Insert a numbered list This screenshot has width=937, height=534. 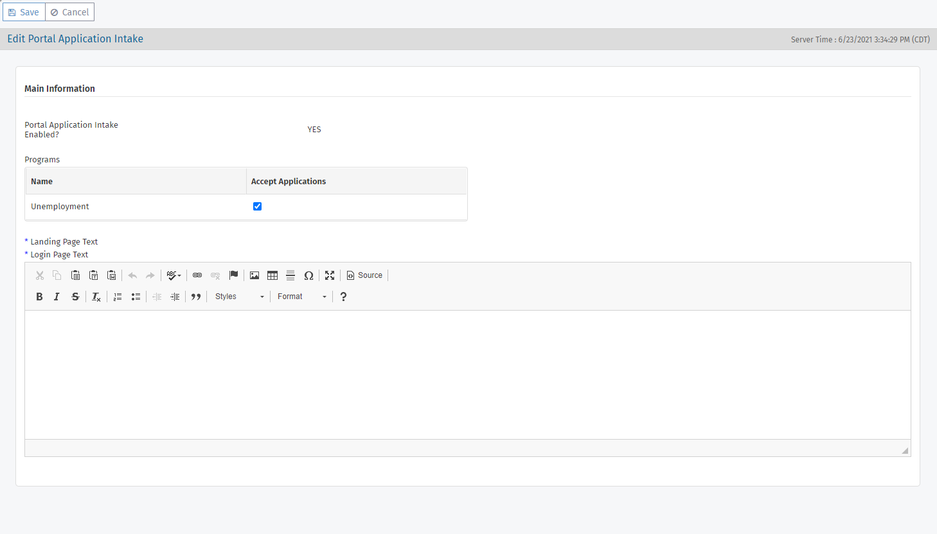point(118,297)
